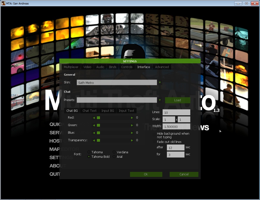Click the Red slider handle

coord(98,118)
